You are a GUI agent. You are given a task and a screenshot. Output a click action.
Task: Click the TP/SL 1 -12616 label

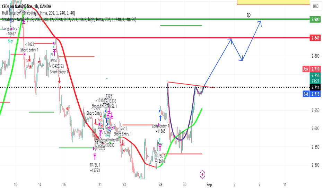coord(160,158)
